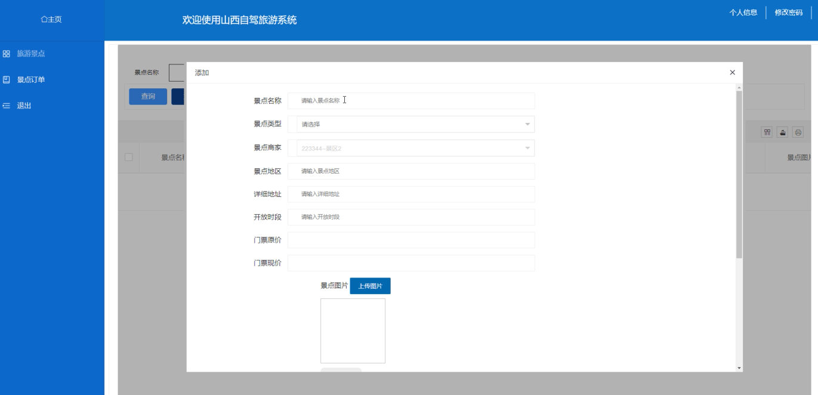Click the 查询 button behind the dialog
This screenshot has width=818, height=395.
coord(148,96)
